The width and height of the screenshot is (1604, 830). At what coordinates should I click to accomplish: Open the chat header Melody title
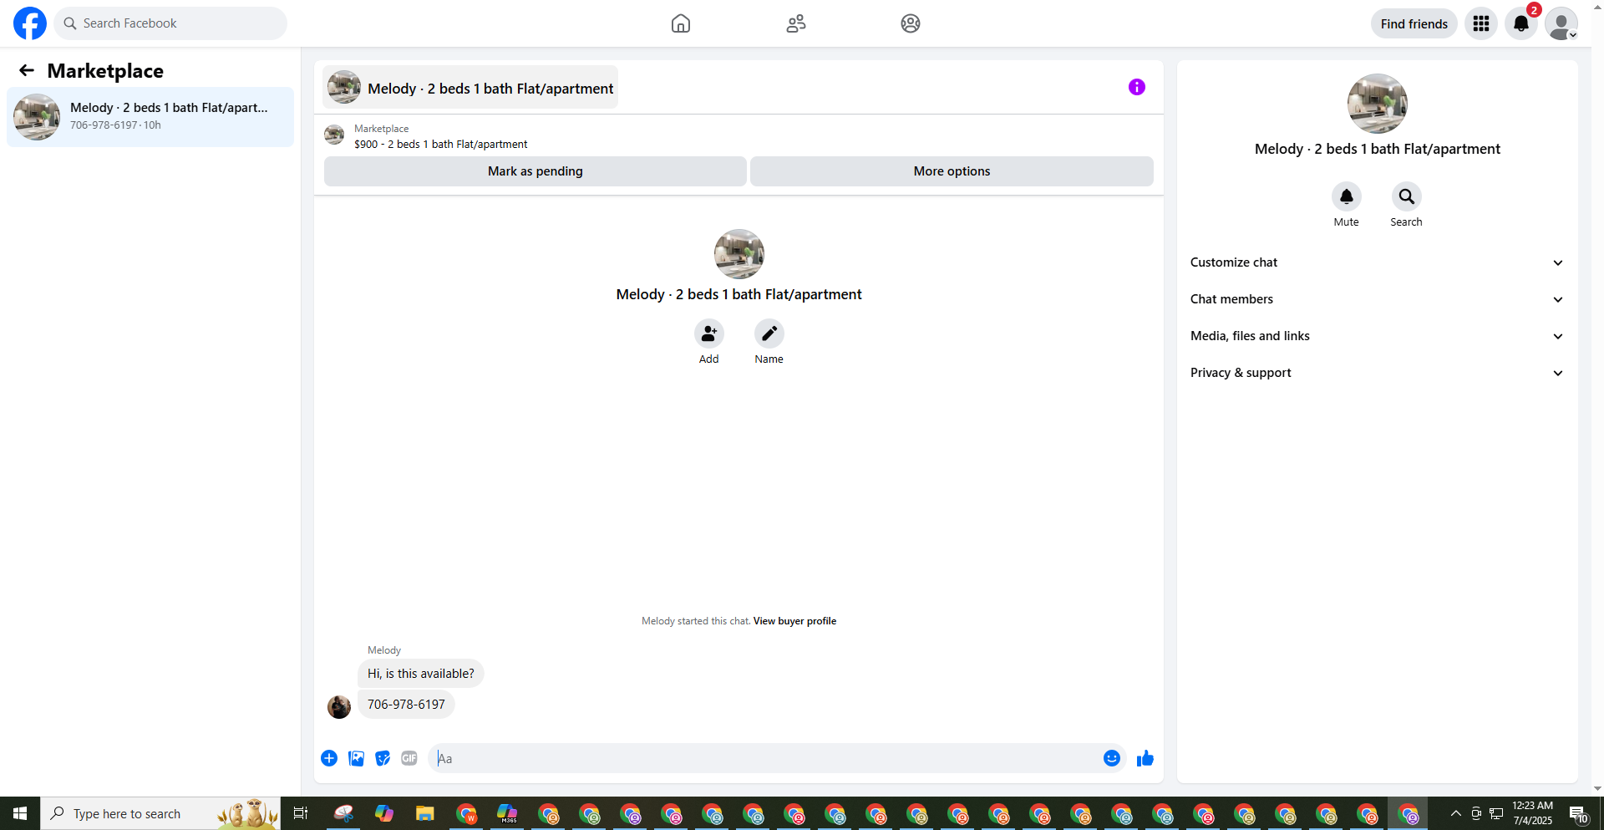(470, 88)
